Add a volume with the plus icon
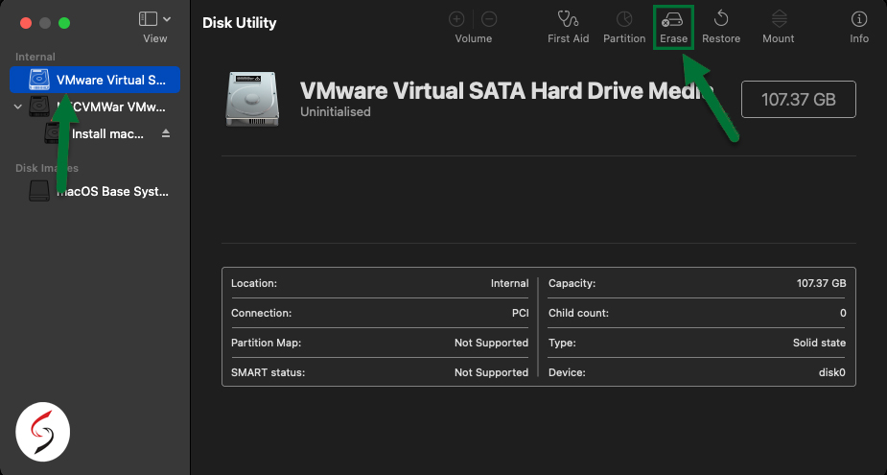This screenshot has width=887, height=475. (456, 19)
